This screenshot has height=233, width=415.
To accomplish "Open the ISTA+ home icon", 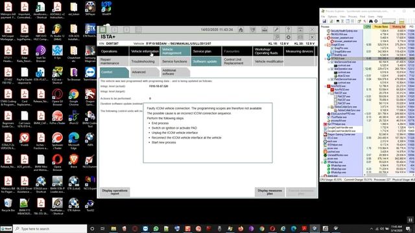I will pos(241,30).
